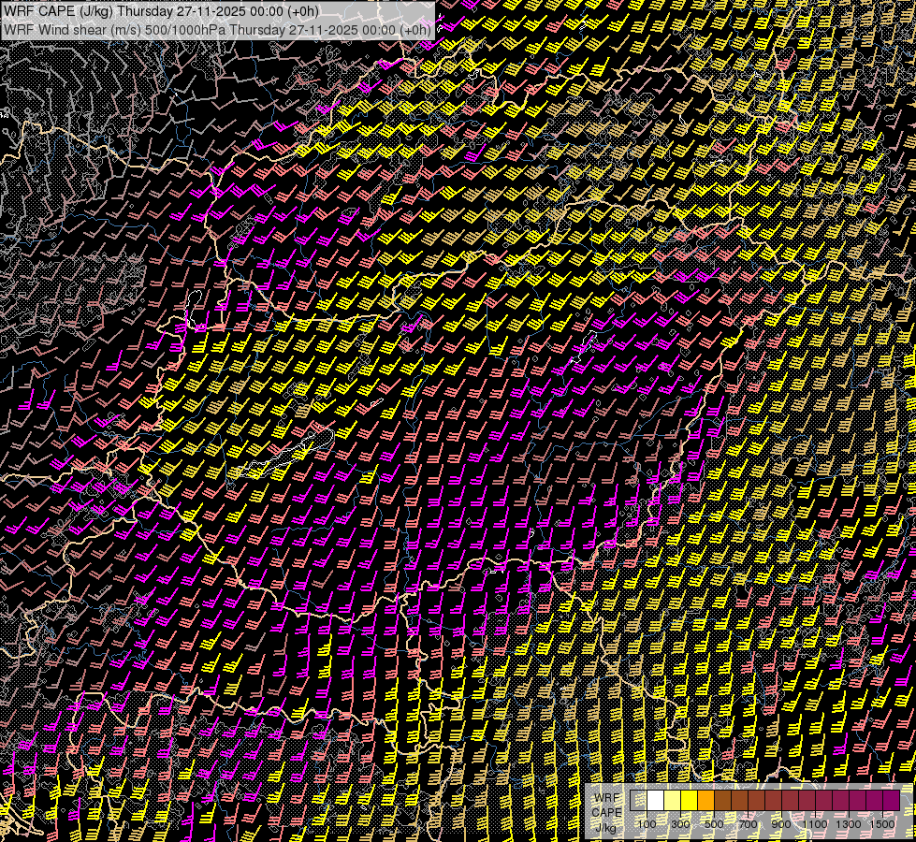Click the '1300' legend scale value

pos(849,824)
